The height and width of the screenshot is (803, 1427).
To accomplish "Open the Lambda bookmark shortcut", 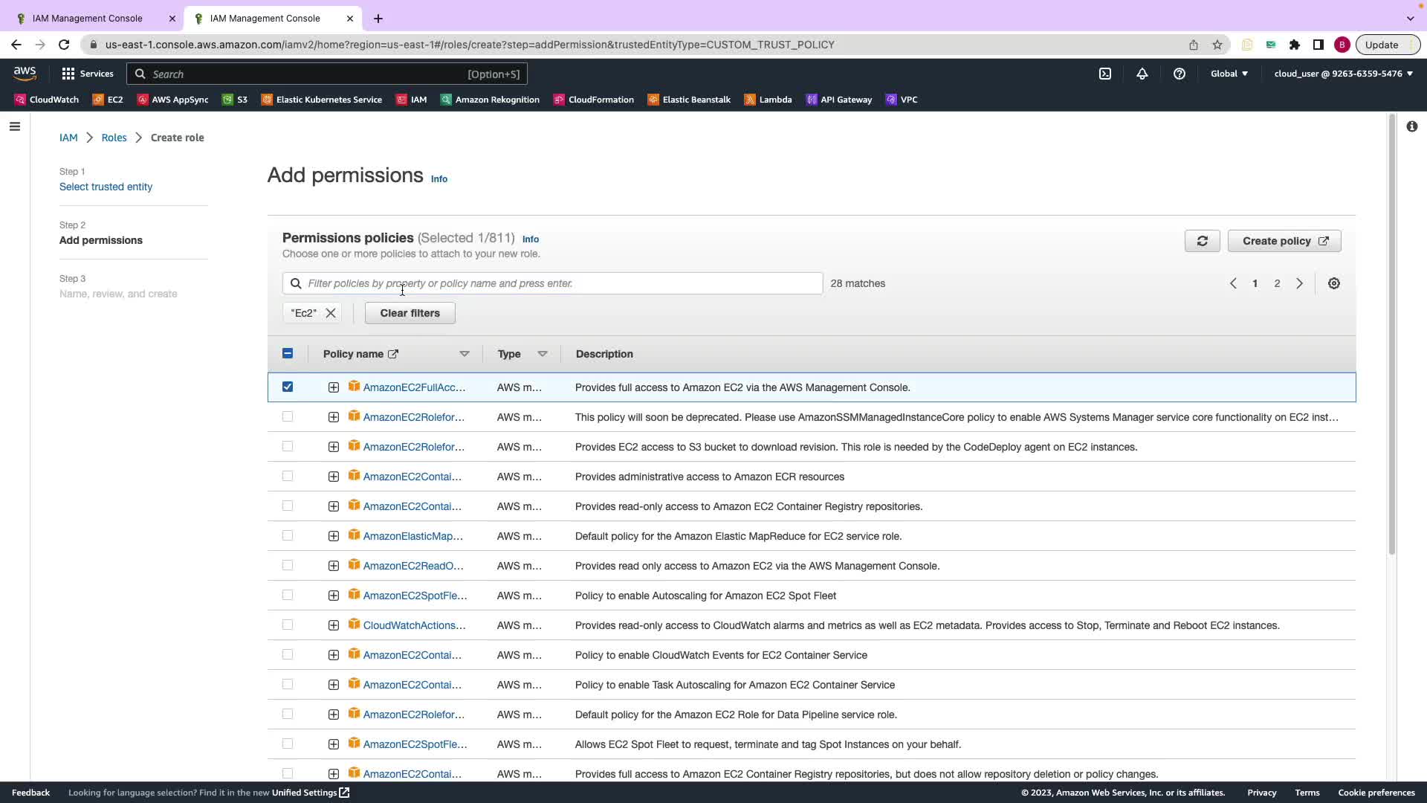I will 768,100.
